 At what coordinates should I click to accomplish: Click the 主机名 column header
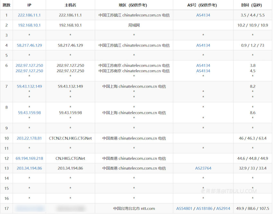point(70,5)
